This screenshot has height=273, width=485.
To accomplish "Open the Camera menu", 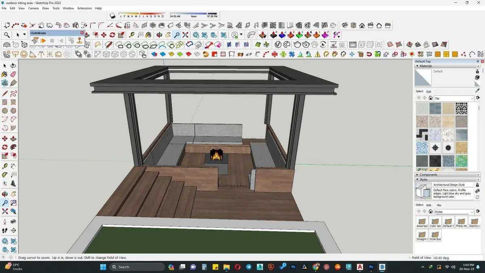I will [x=34, y=8].
